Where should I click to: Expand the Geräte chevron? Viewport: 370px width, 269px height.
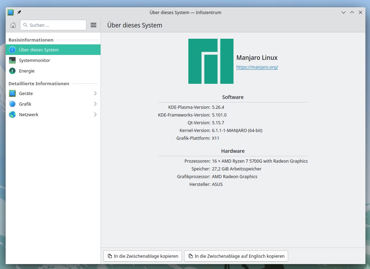95,94
